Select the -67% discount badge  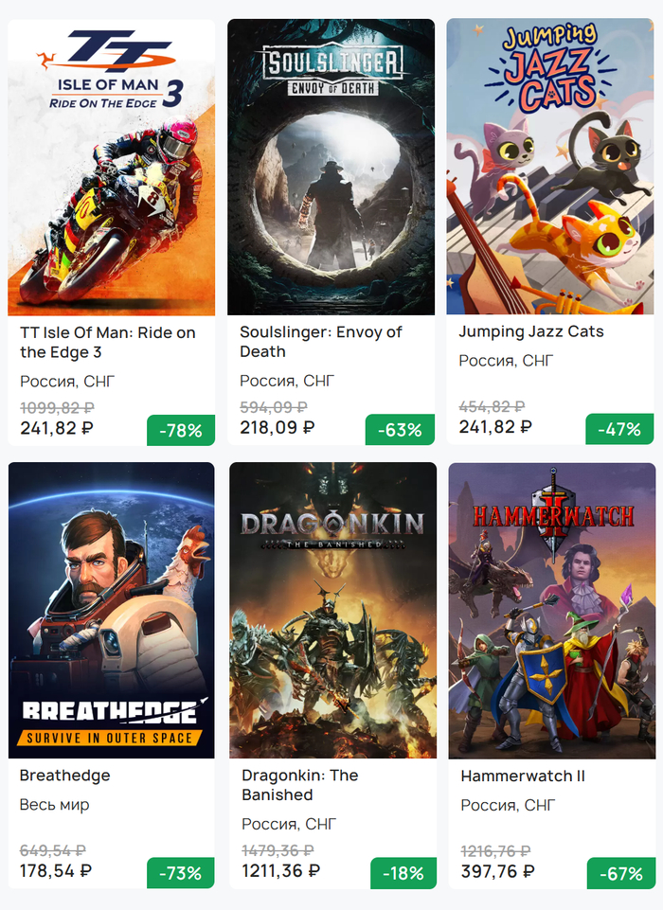pos(621,873)
